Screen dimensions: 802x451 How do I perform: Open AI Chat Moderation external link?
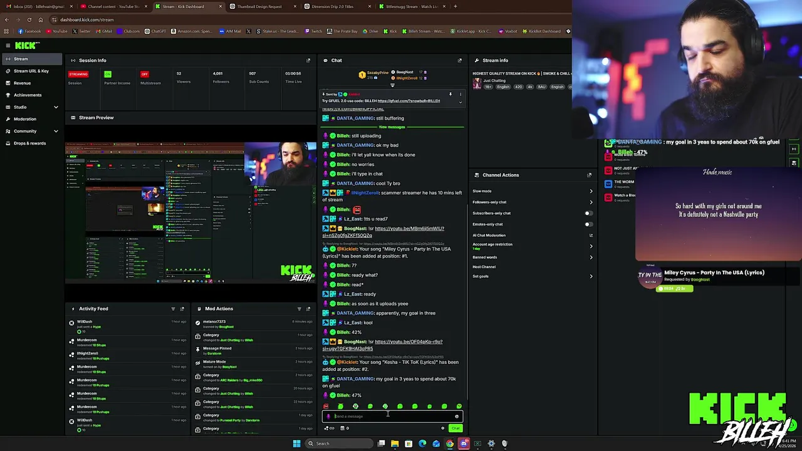(x=591, y=236)
